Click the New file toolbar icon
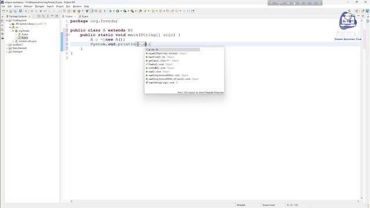The image size is (370, 208). point(3,11)
